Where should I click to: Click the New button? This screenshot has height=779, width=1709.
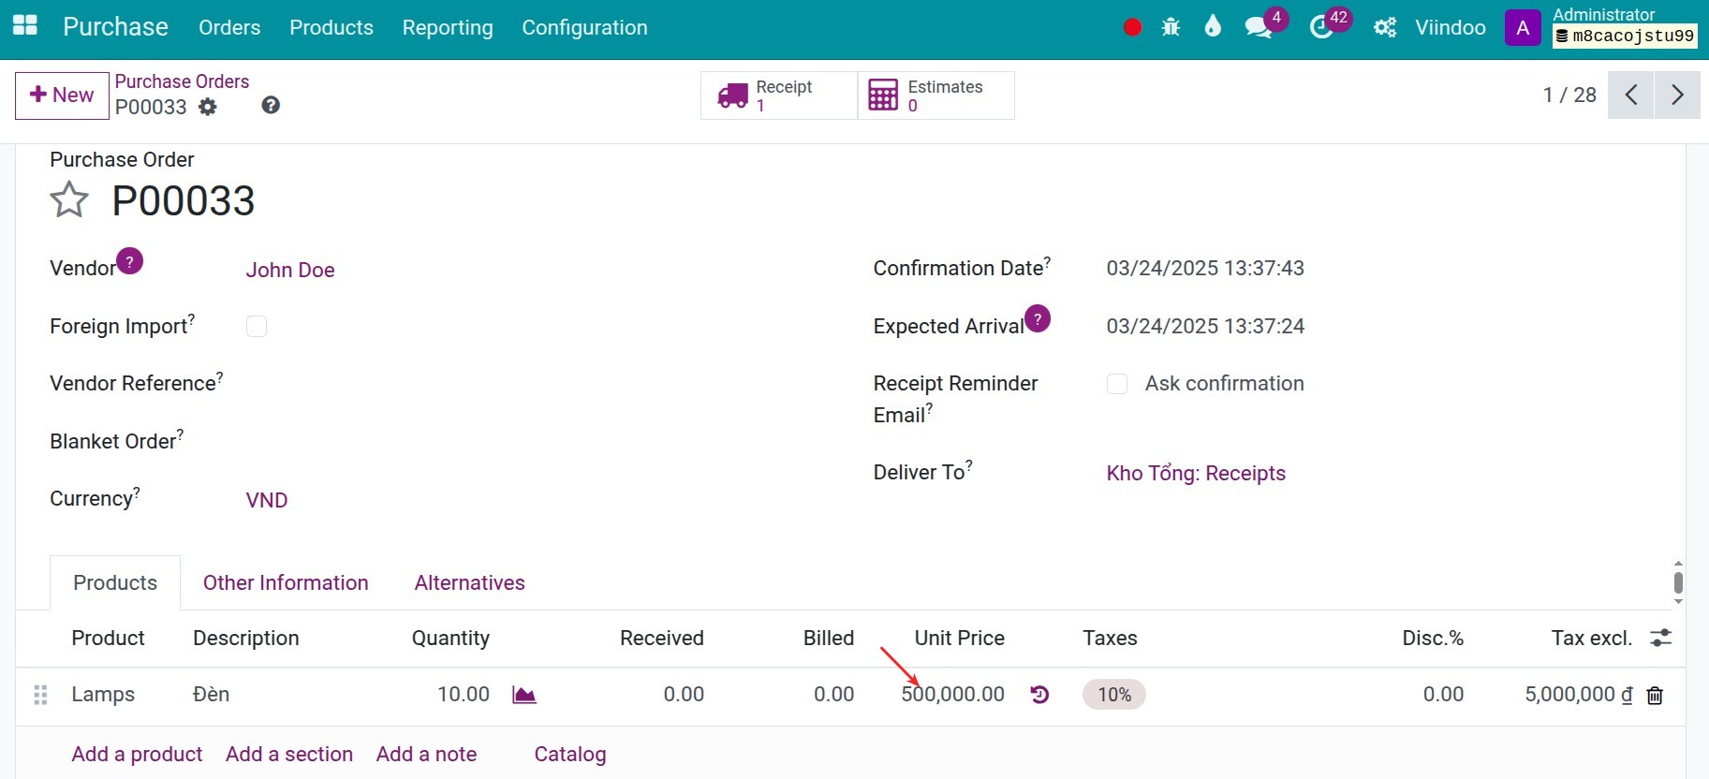[x=62, y=96]
